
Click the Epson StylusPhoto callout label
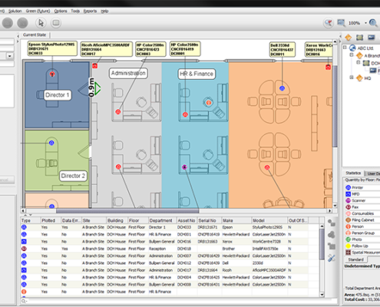52,48
